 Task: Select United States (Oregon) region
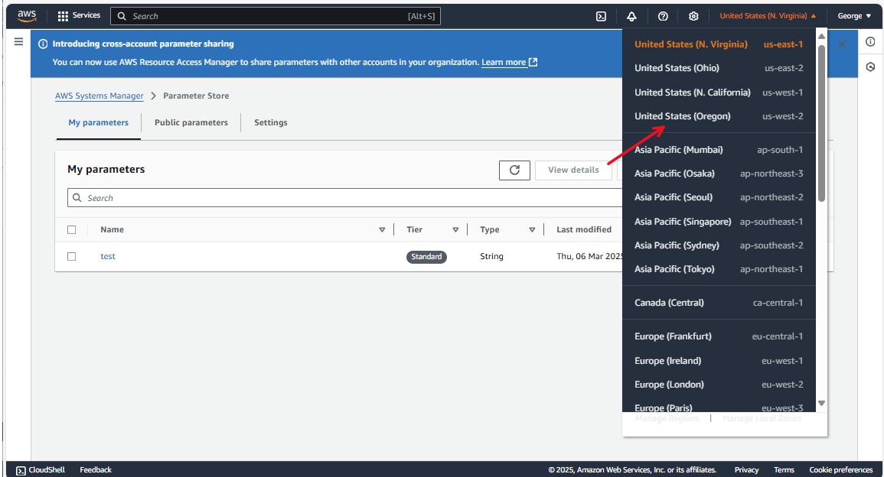(x=719, y=117)
